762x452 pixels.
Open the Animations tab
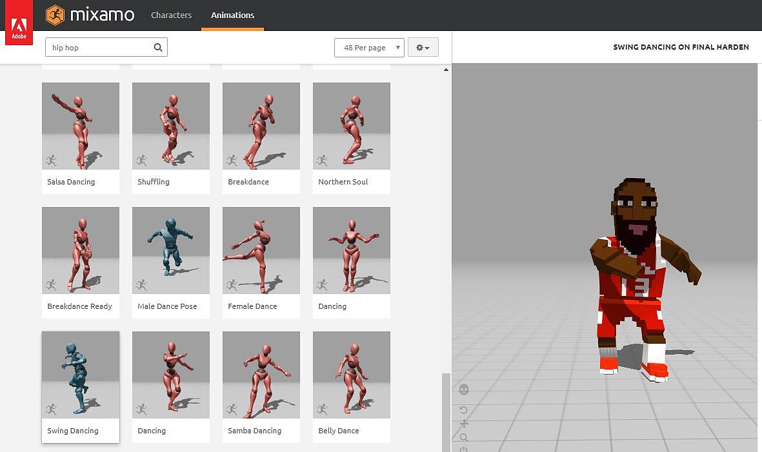[232, 15]
